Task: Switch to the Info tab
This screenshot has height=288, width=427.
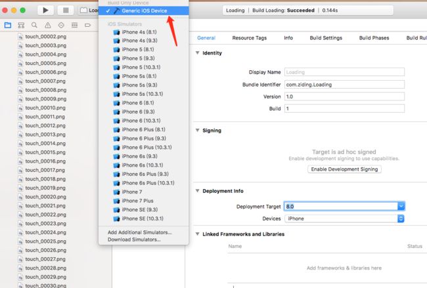Action: (288, 38)
